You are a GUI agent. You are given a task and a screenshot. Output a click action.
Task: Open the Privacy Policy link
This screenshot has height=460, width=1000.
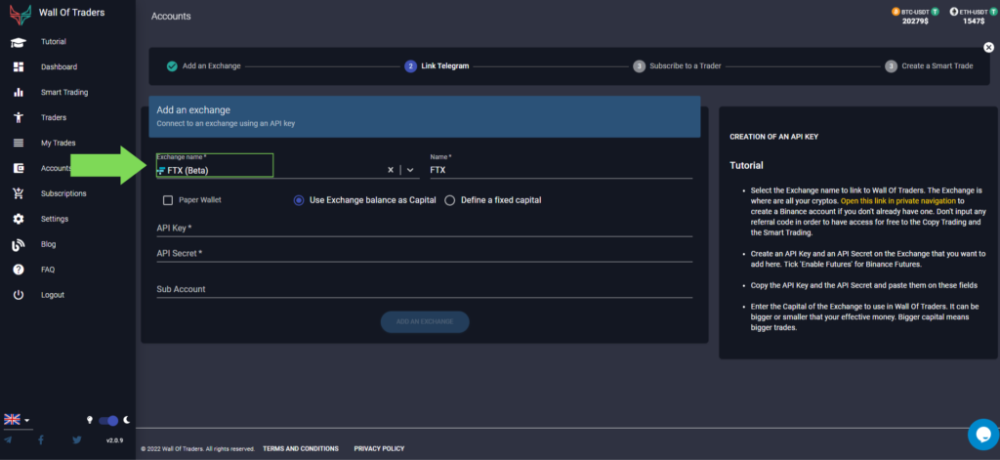tap(379, 448)
